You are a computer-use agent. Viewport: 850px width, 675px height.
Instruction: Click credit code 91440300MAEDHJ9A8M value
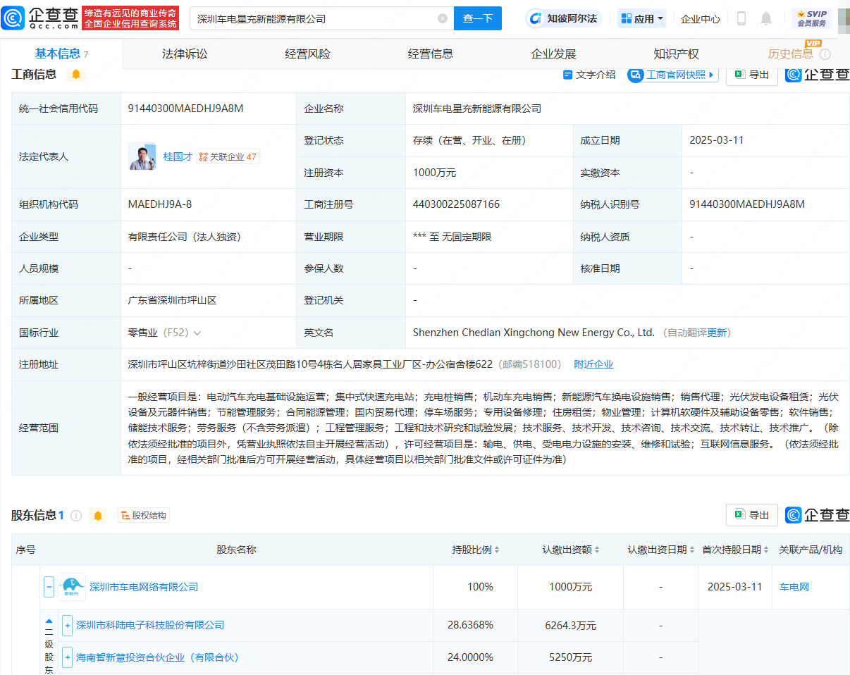click(185, 109)
